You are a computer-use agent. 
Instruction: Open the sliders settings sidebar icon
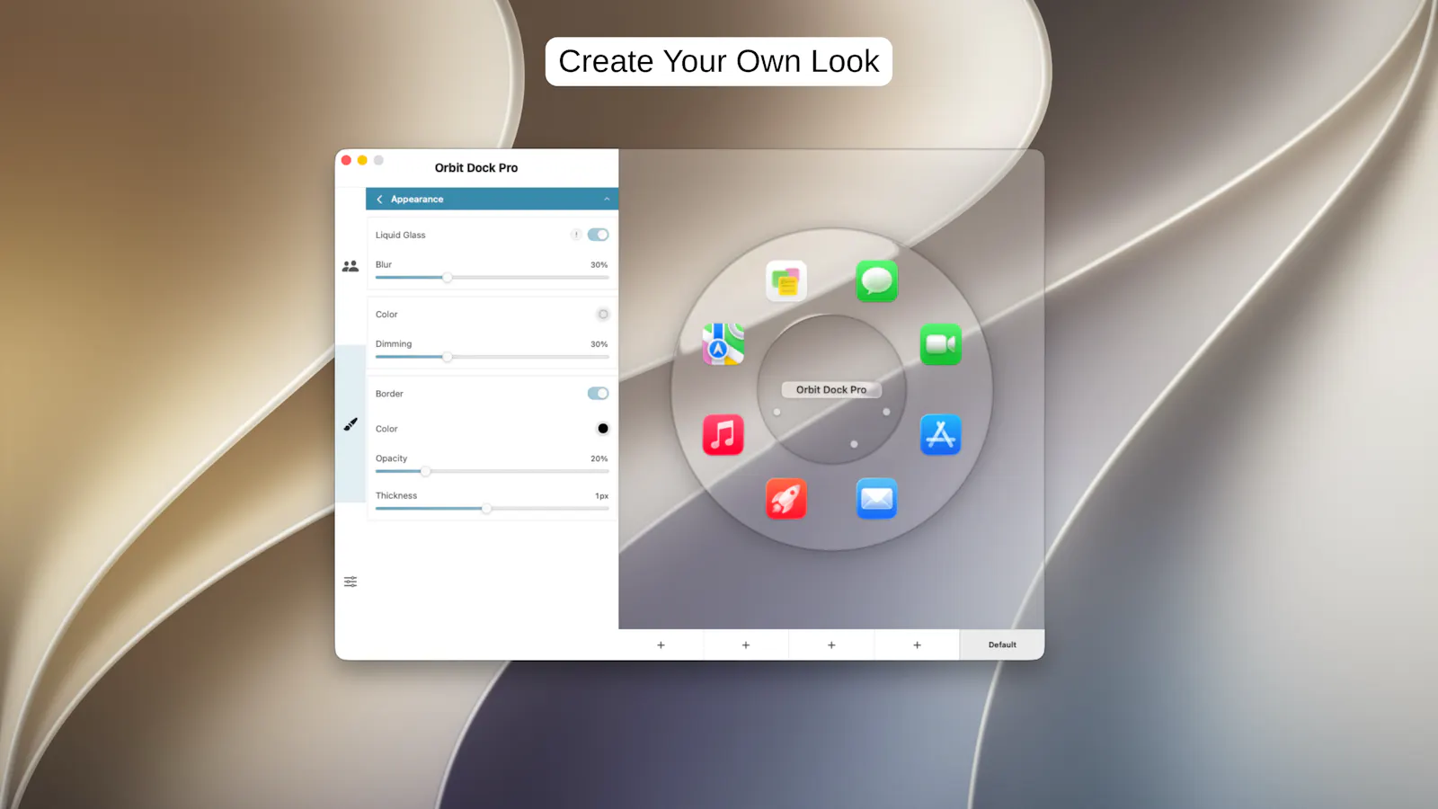[x=351, y=582]
